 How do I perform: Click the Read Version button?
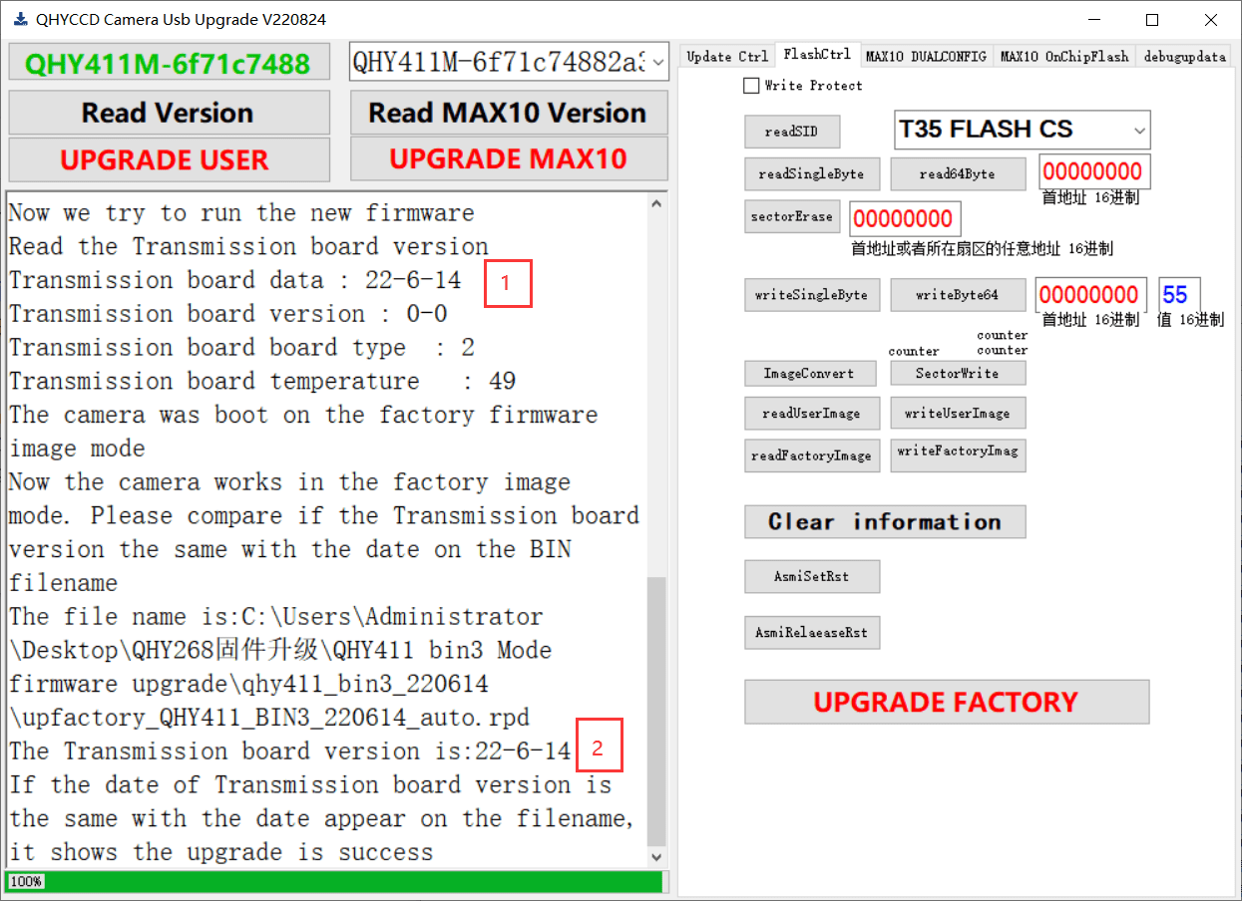[x=169, y=113]
